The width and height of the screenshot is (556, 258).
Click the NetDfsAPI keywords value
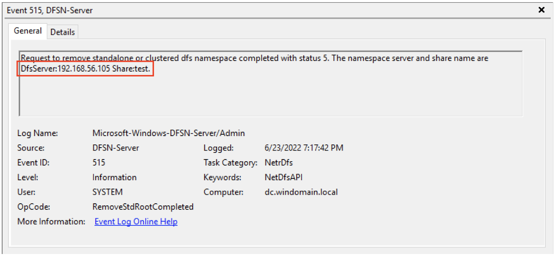click(x=283, y=177)
